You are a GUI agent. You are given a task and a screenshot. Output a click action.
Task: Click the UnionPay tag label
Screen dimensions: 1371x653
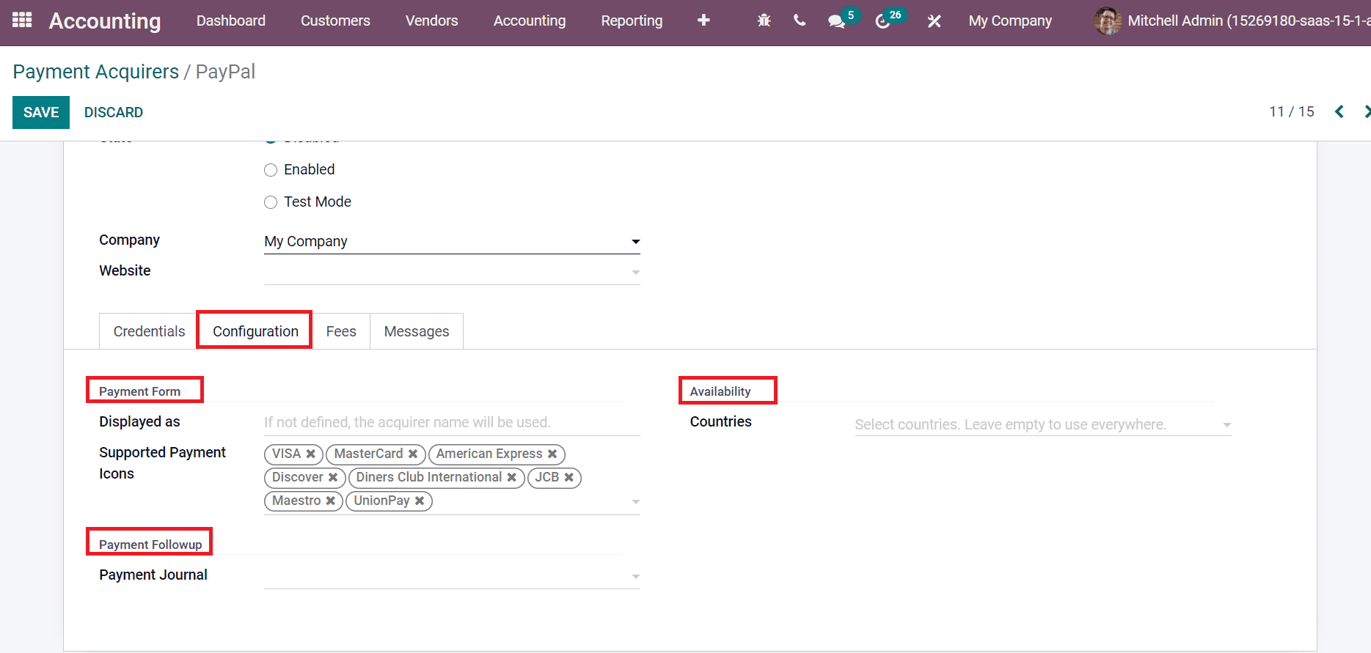click(x=381, y=501)
